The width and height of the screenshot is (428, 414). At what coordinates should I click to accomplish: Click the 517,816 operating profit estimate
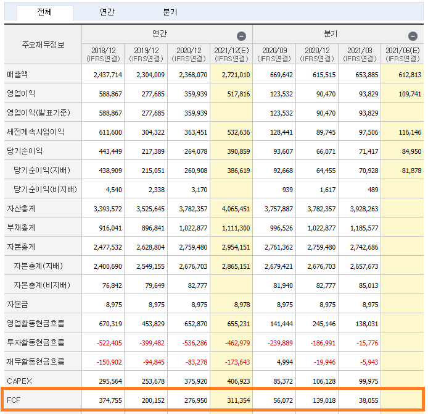pos(239,94)
